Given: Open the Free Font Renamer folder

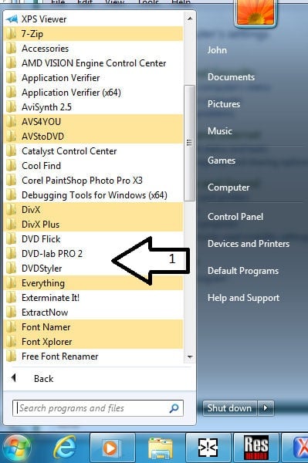Looking at the screenshot, I should [94, 357].
